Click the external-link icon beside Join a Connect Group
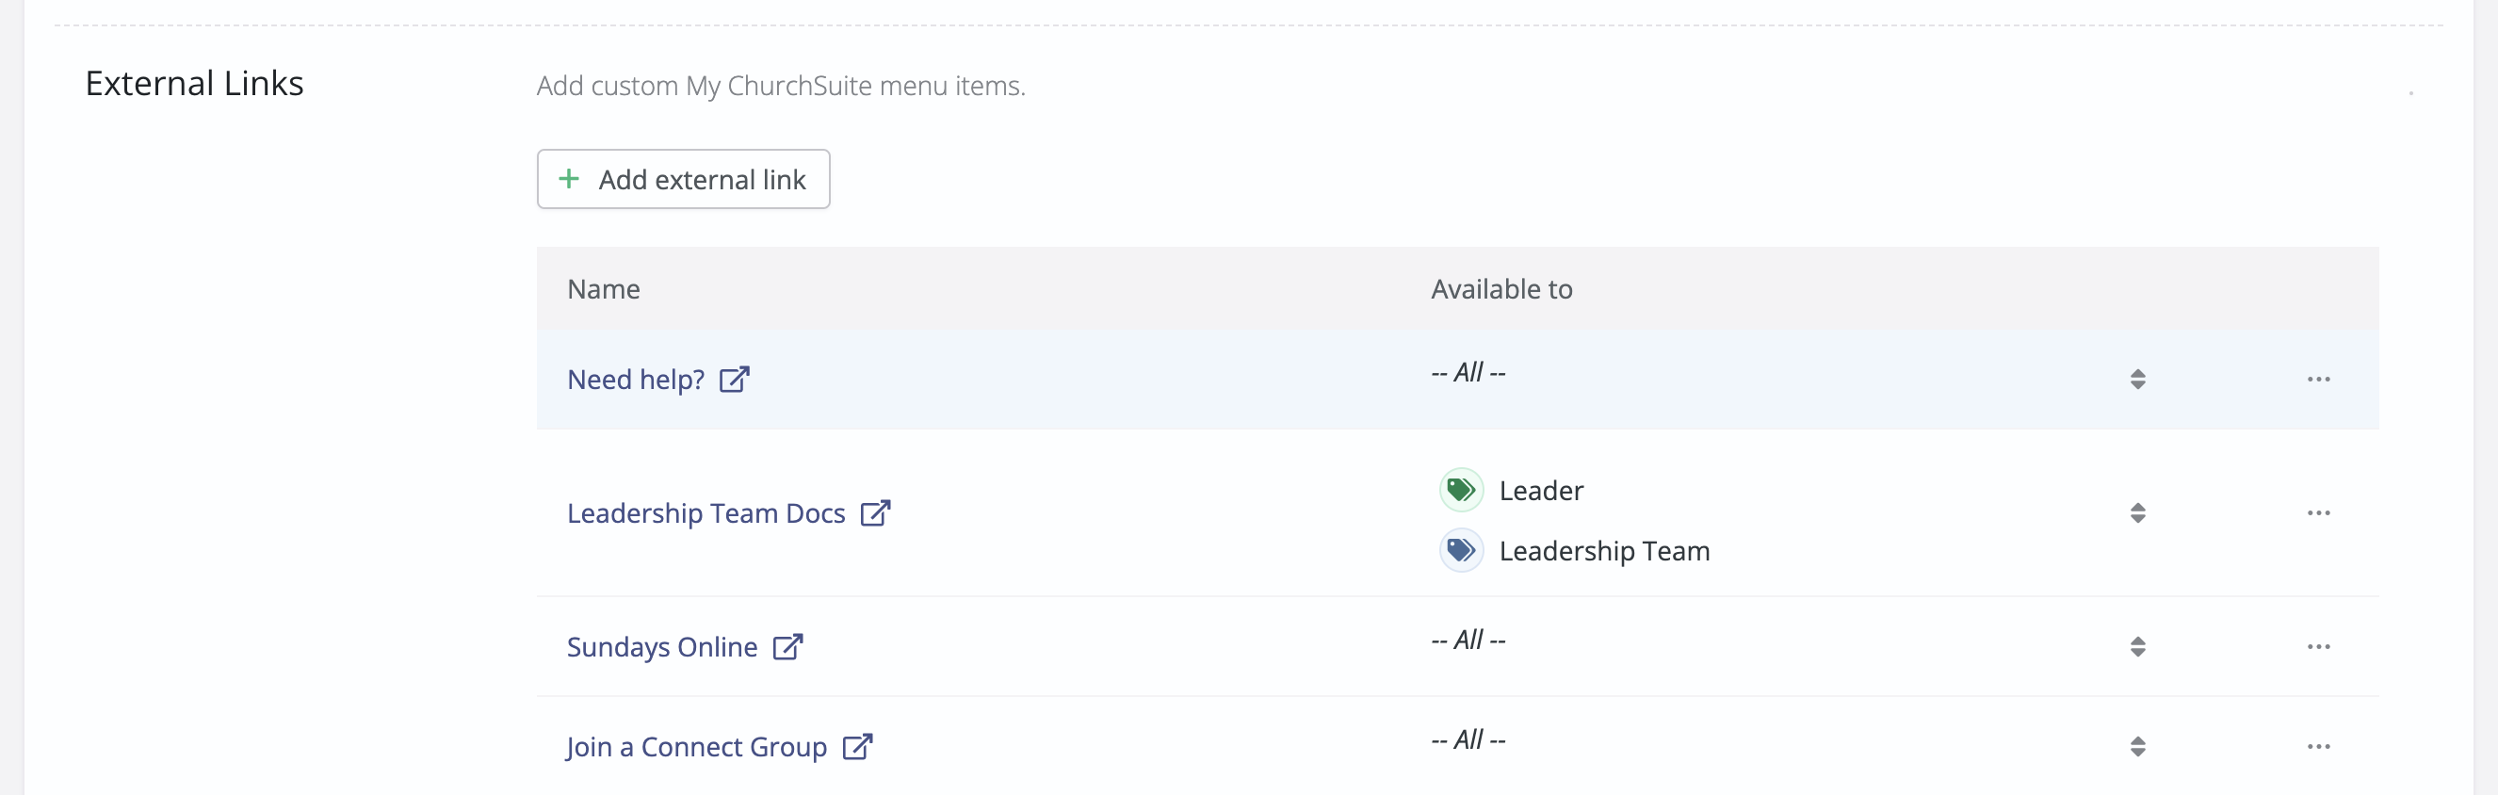 857,747
